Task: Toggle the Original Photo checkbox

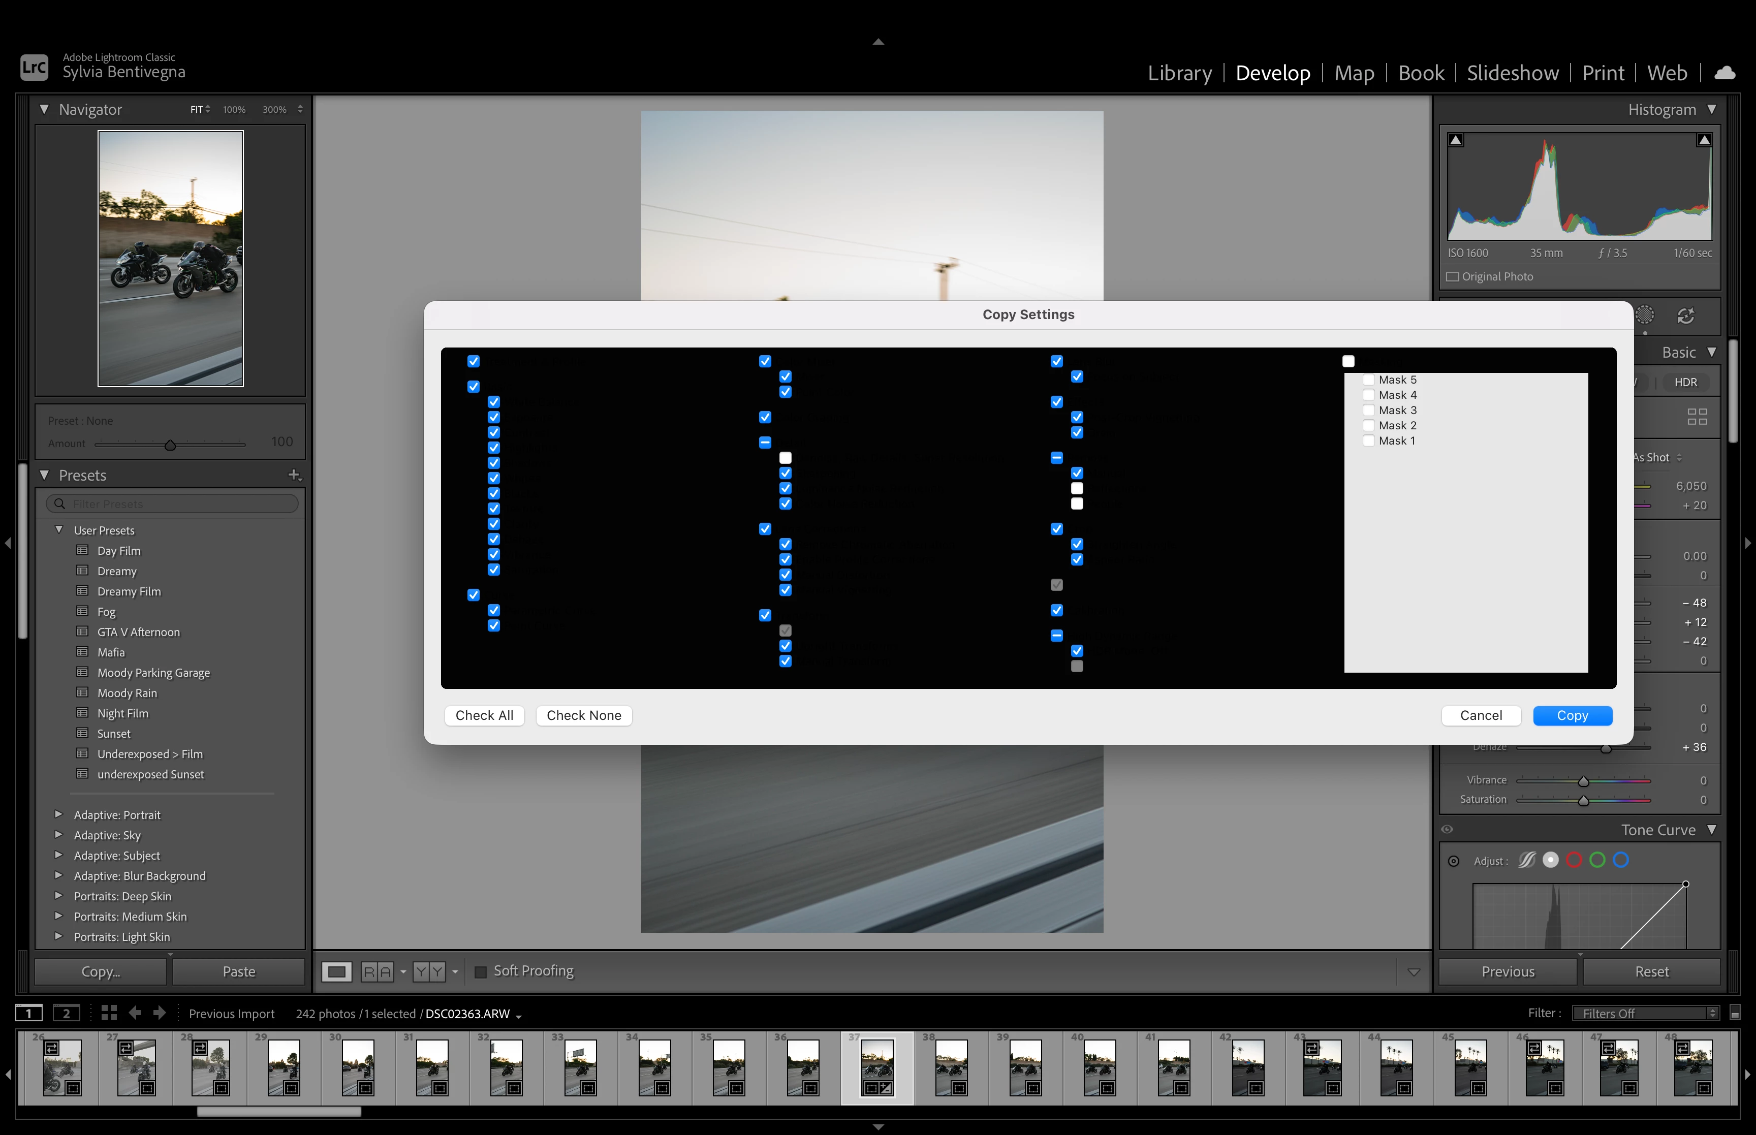Action: click(x=1452, y=276)
